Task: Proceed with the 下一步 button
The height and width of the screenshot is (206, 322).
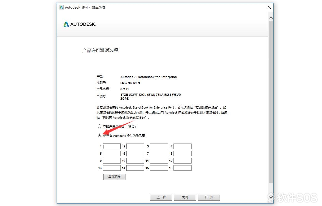Action: pos(209,197)
